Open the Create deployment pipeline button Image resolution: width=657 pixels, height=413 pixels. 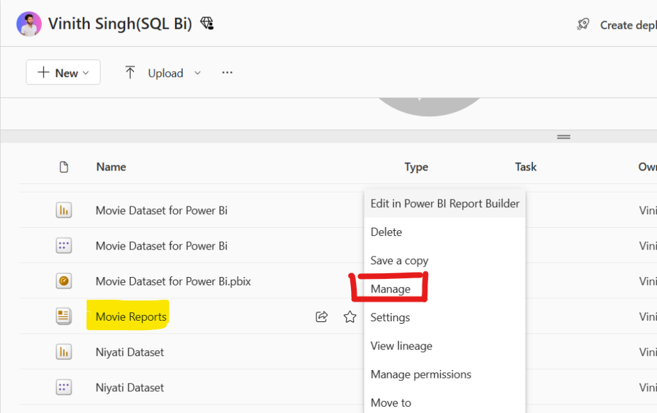click(628, 25)
